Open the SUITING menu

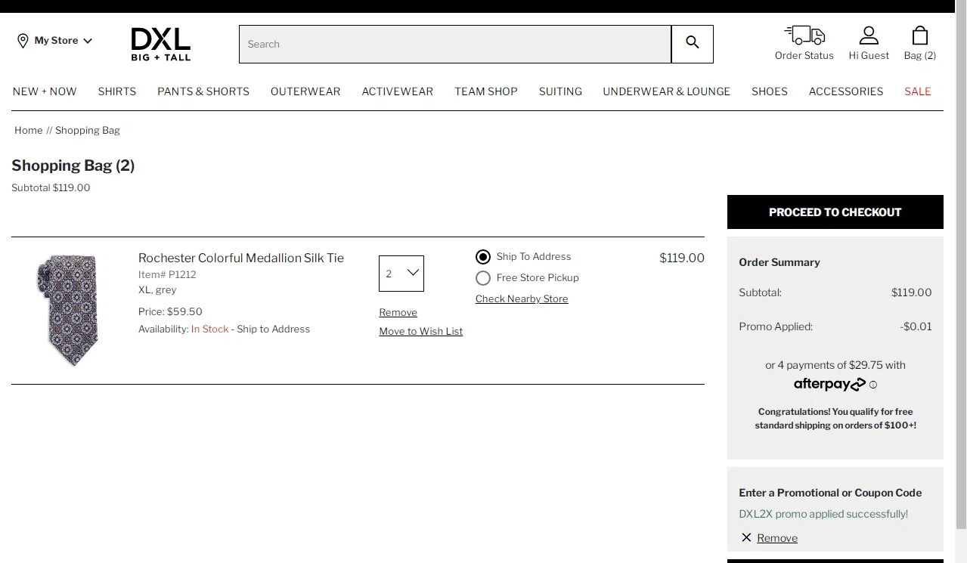pos(560,91)
